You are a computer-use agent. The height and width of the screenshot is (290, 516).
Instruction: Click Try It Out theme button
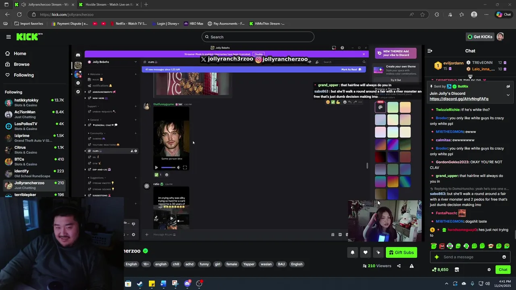395,80
